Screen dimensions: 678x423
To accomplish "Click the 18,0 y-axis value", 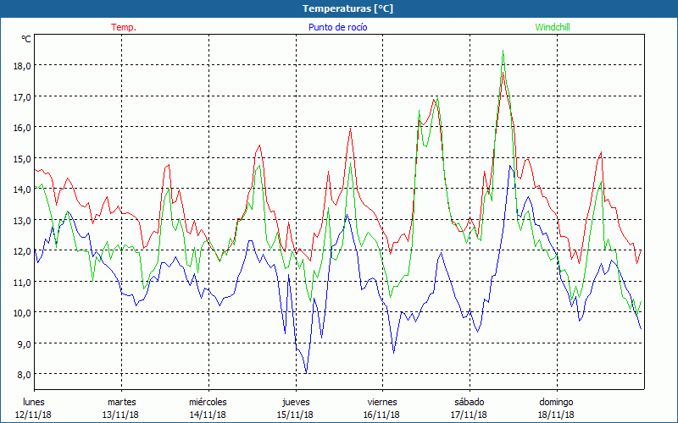I will [x=23, y=66].
